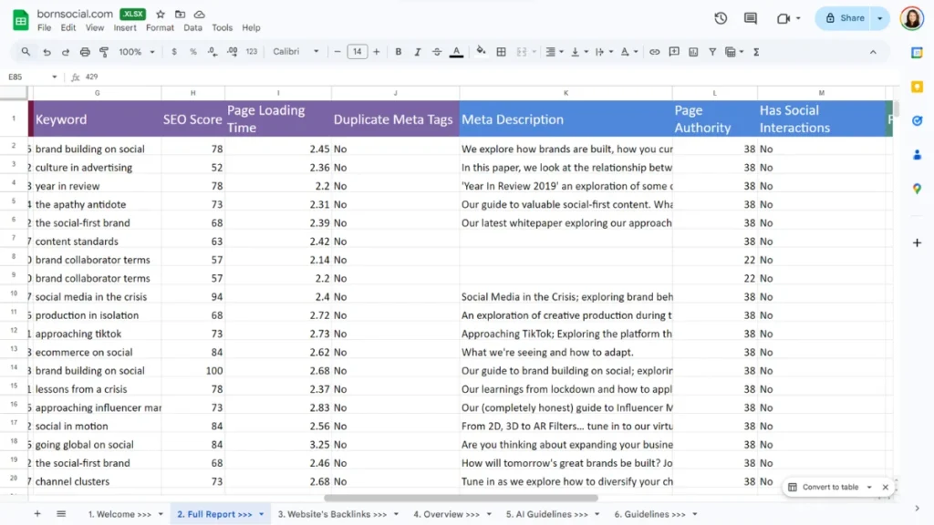
Task: Open the version history clock icon
Action: click(x=721, y=18)
